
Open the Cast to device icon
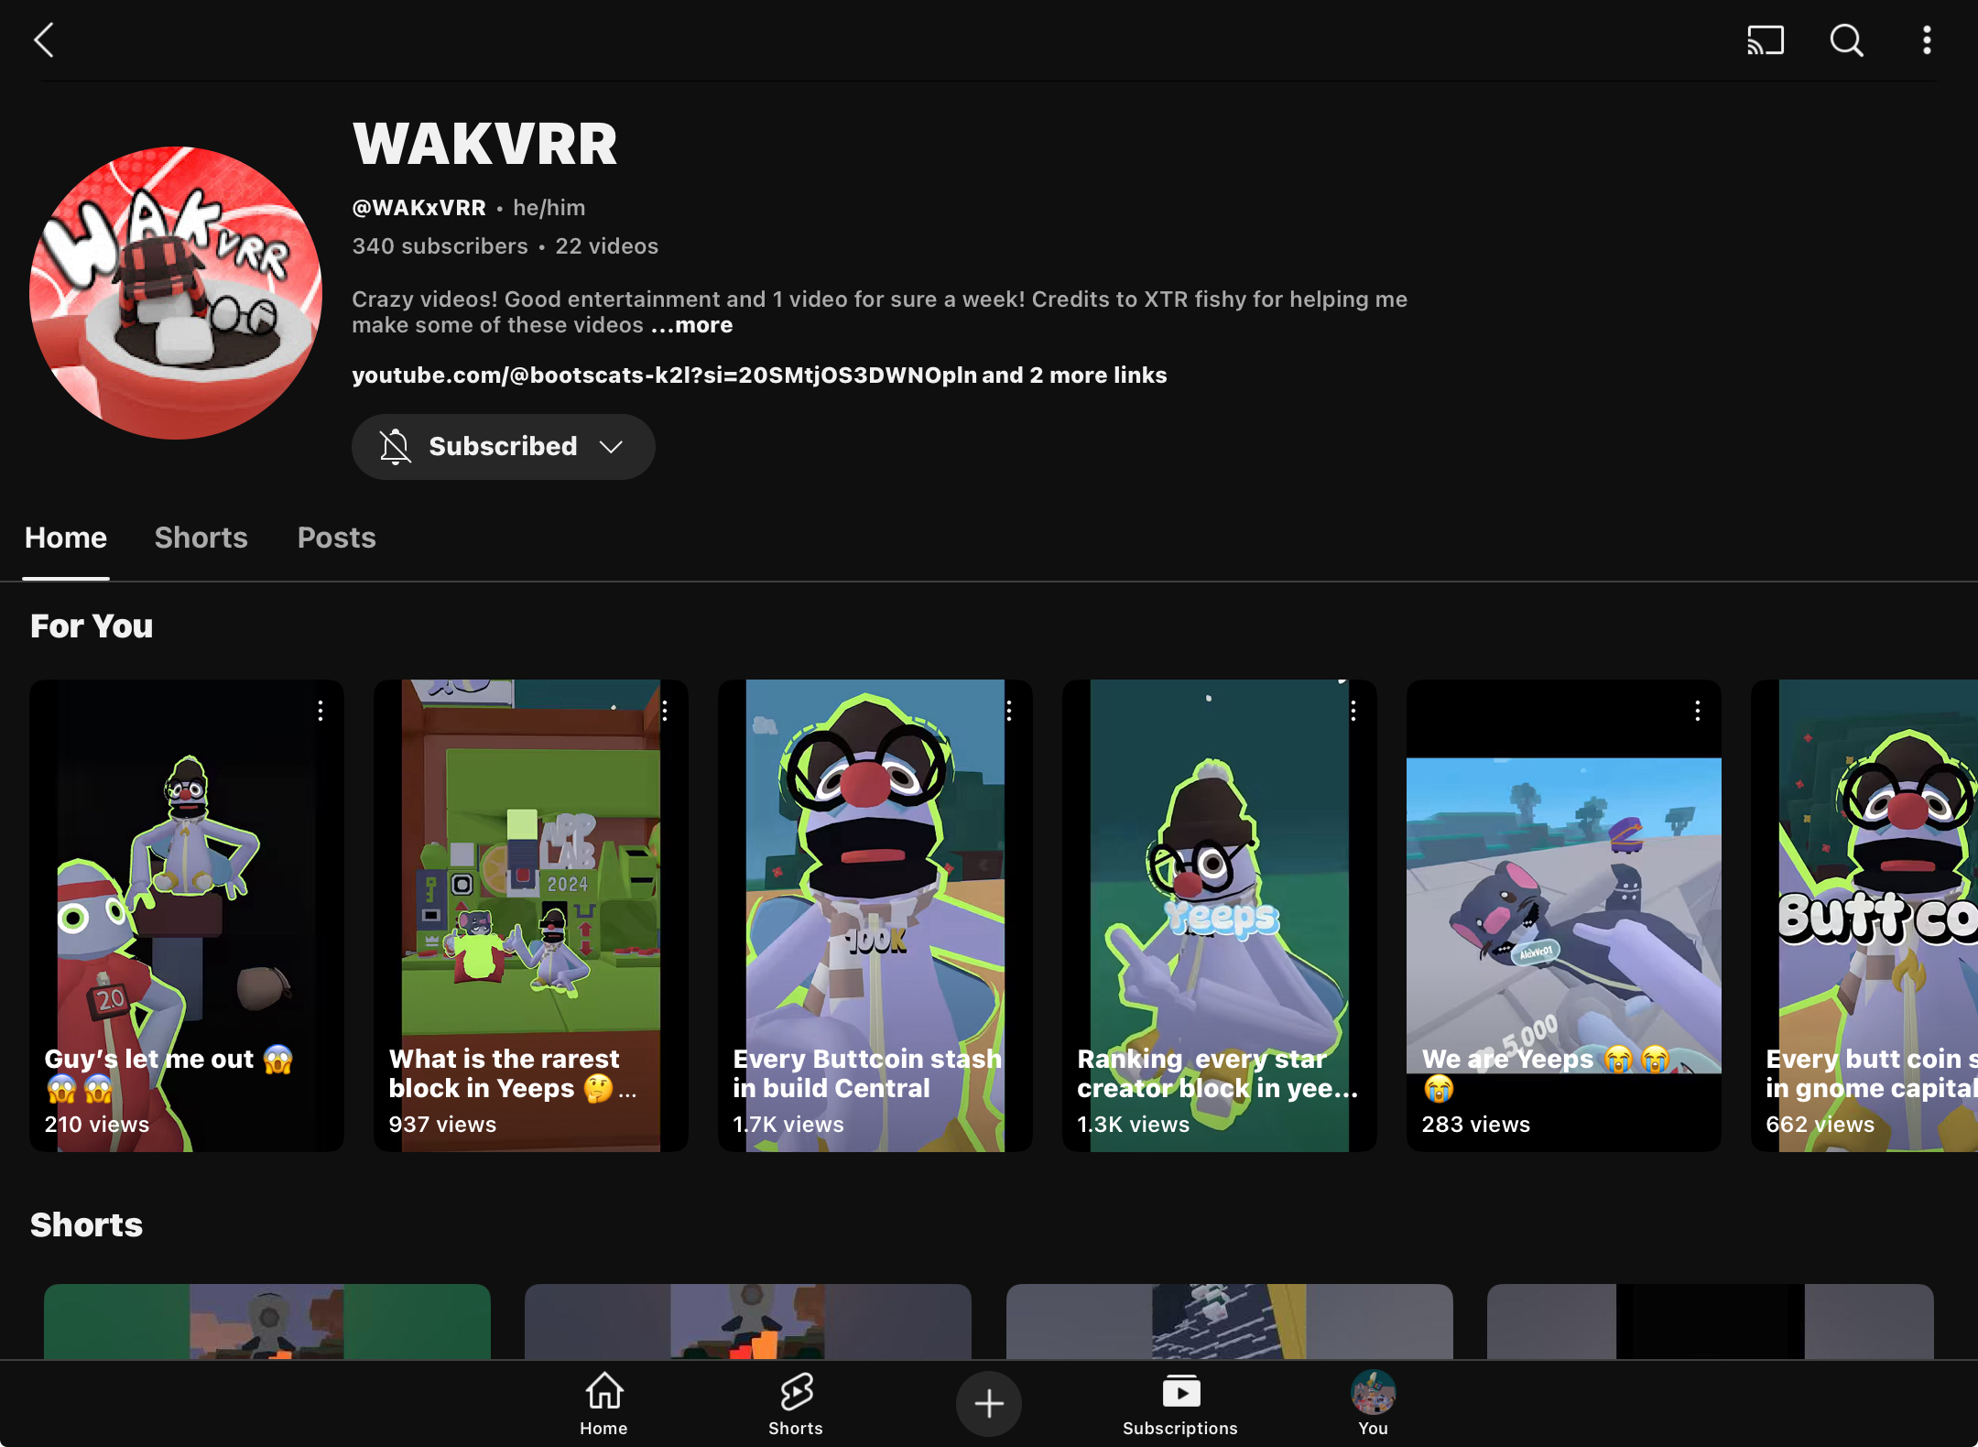coord(1766,40)
